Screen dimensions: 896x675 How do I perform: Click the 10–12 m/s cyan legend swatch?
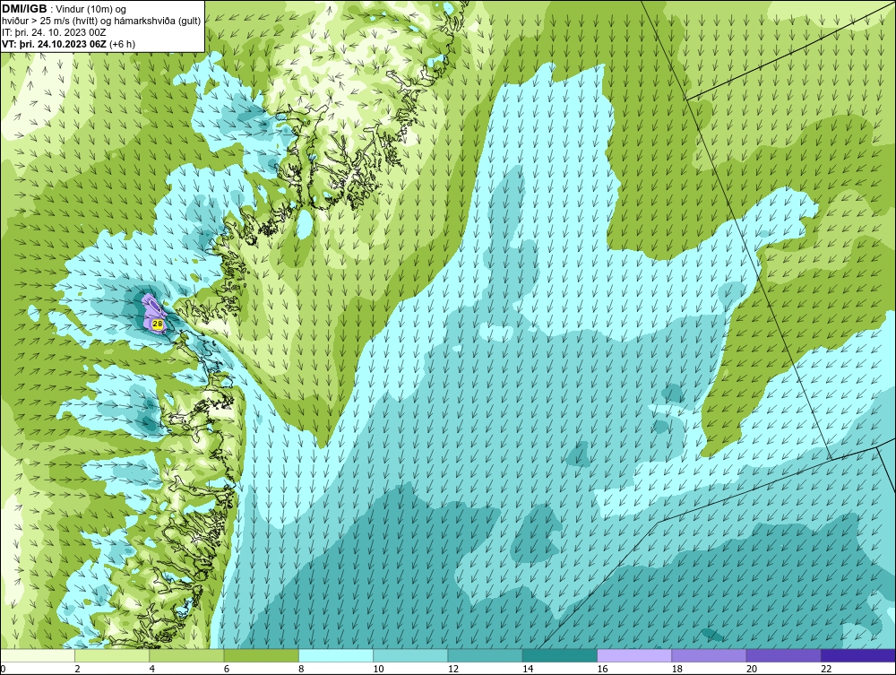coord(410,655)
